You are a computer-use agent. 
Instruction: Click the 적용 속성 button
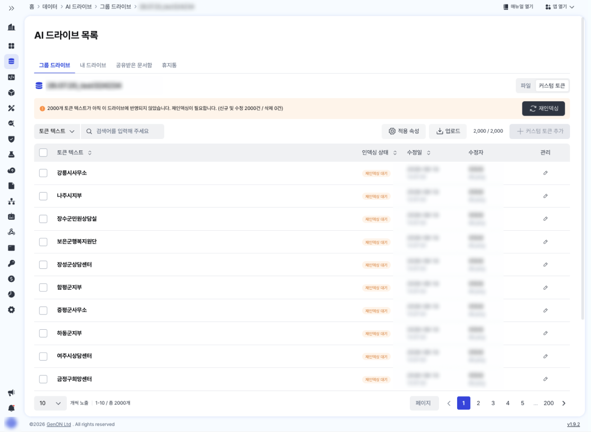click(x=404, y=131)
